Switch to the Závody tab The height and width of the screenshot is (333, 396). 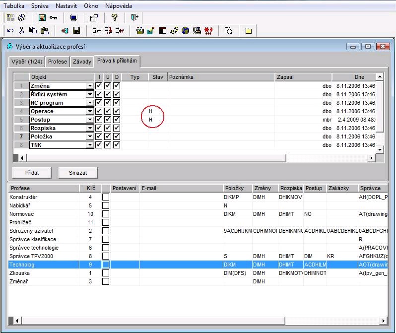click(82, 62)
